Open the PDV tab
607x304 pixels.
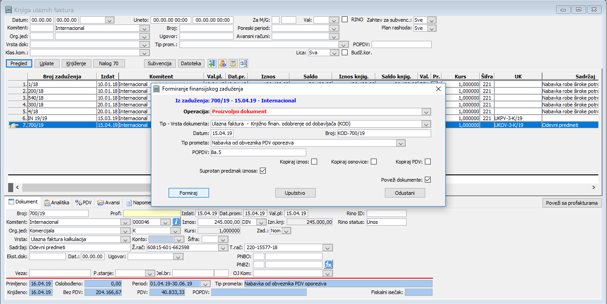coord(84,203)
